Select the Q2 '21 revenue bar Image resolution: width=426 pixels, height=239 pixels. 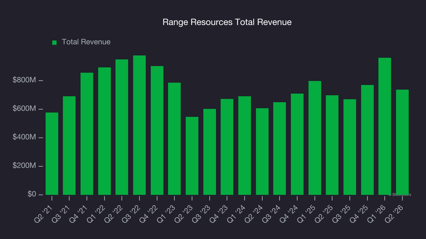pyautogui.click(x=52, y=154)
